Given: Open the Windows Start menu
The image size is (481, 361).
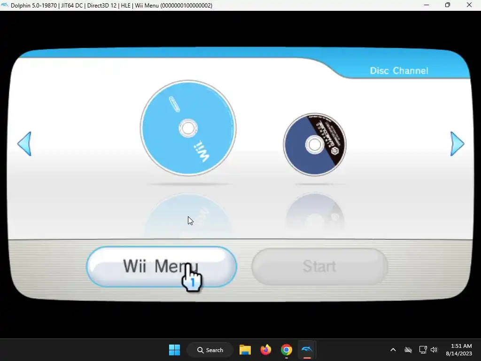Looking at the screenshot, I should click(175, 350).
